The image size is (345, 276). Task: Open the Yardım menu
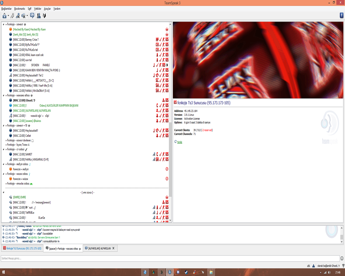[57, 9]
